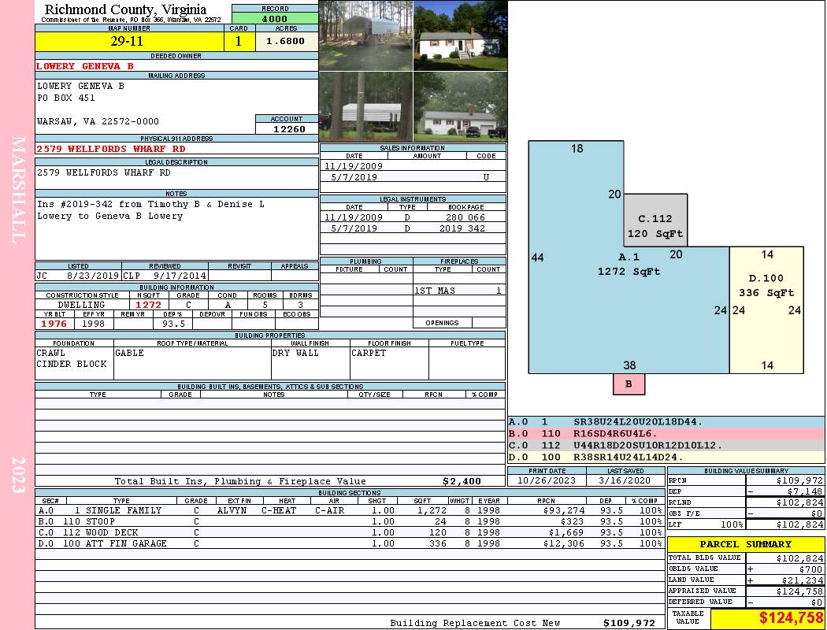Open the bottom-left shed photo thumbnail
The image size is (827, 630).
[x=366, y=106]
